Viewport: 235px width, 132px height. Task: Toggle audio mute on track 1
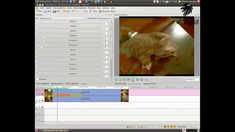coord(40,100)
